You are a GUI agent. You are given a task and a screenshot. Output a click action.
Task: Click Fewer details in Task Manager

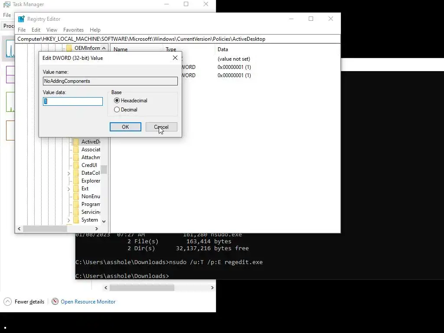(x=29, y=302)
